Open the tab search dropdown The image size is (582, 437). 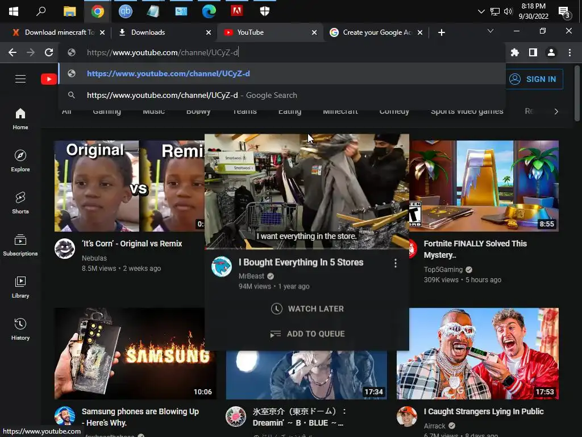click(490, 31)
